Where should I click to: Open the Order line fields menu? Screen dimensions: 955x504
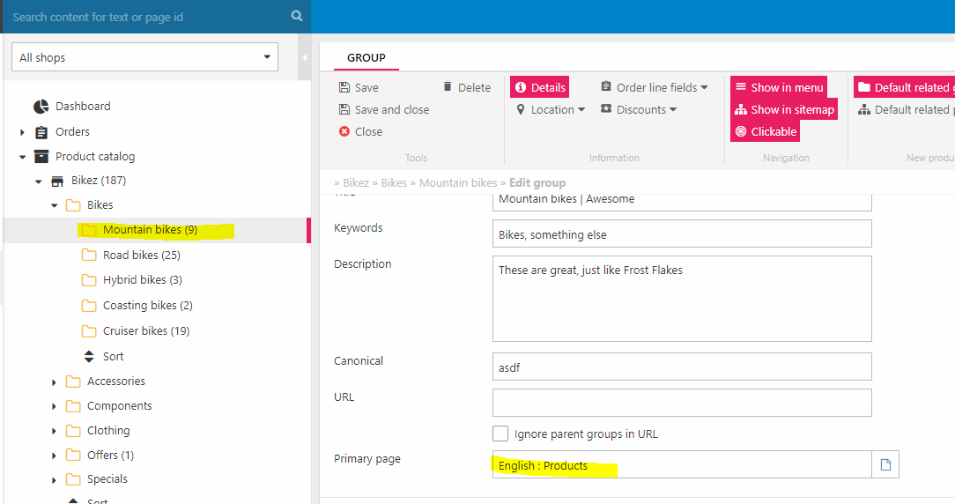(x=654, y=87)
